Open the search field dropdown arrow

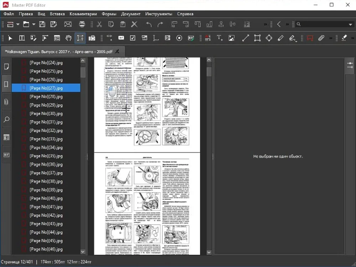coord(350,25)
